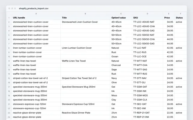Image resolution: width=193 pixels, height=120 pixels.
Task: Click SKU cell TT-LLC-NAT
Action: [147, 48]
